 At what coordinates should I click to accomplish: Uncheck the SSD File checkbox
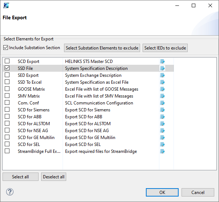coord(7,68)
